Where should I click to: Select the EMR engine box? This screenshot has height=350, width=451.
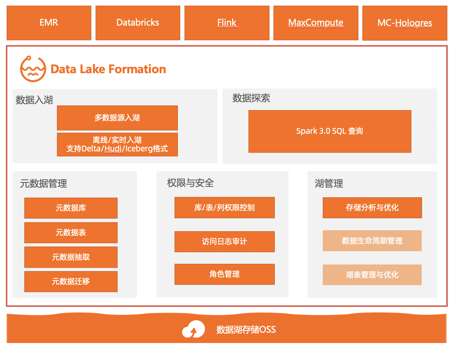[x=49, y=23]
